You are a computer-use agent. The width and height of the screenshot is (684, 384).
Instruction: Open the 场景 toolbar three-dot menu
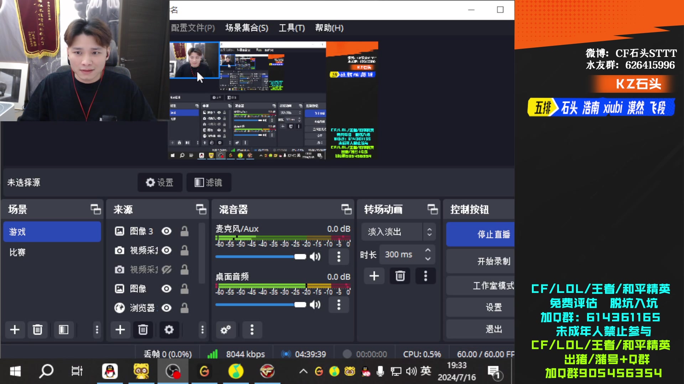[x=97, y=330]
